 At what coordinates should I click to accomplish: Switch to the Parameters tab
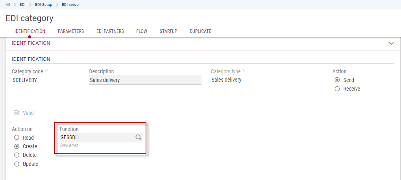coord(71,31)
